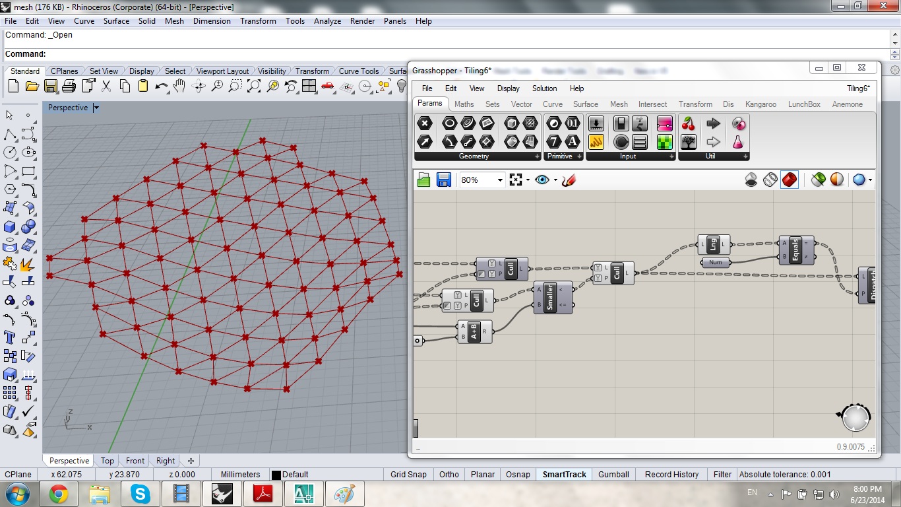Click the Record History button
Viewport: 901px width, 507px height.
point(671,474)
